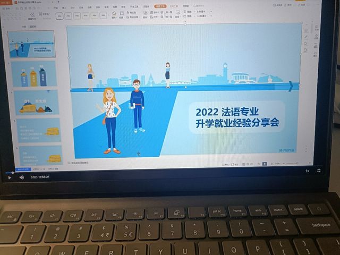The width and height of the screenshot is (340, 255).
Task: Select the first slide thumbnail with the title
Action: point(31,44)
